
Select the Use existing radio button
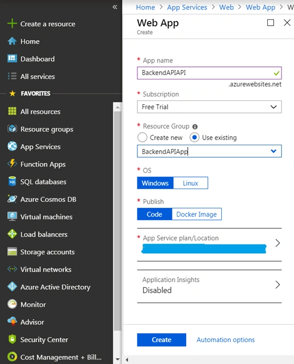(194, 137)
